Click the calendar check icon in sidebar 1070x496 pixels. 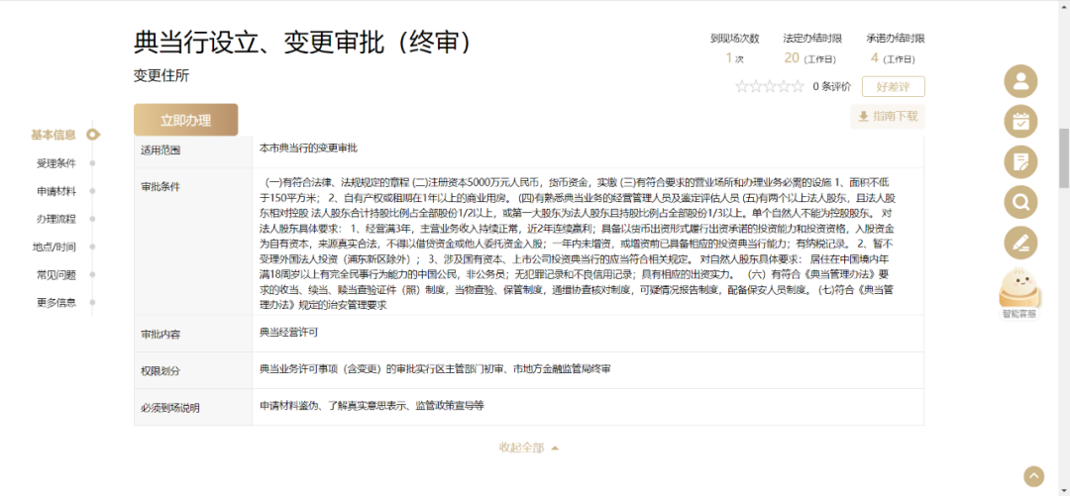(x=1020, y=122)
